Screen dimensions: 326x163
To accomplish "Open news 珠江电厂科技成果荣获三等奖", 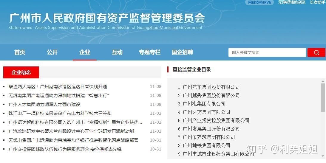I will (60, 113).
